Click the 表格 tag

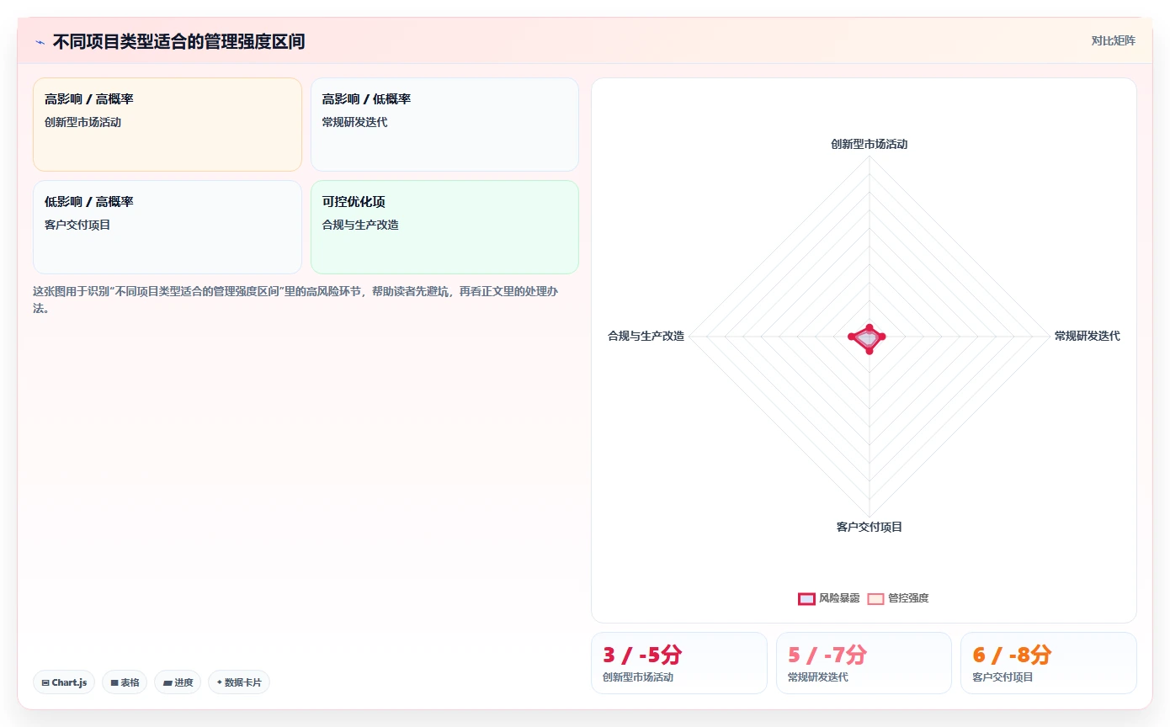pyautogui.click(x=125, y=682)
